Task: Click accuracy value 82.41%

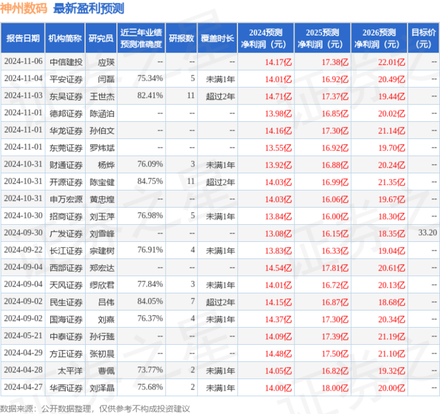Action: coord(150,96)
